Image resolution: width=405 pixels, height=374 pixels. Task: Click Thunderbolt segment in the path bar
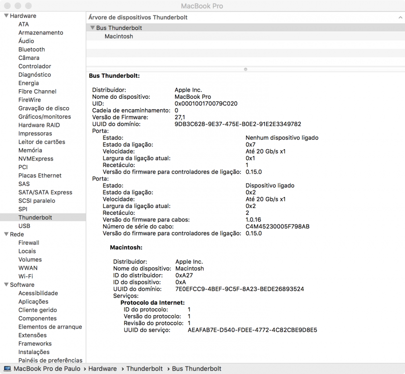point(144,369)
